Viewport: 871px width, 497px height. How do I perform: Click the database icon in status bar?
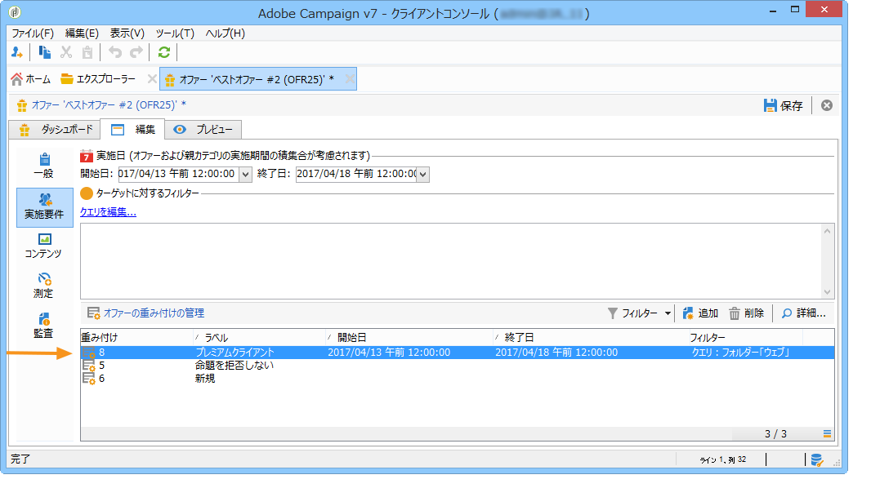(x=816, y=459)
